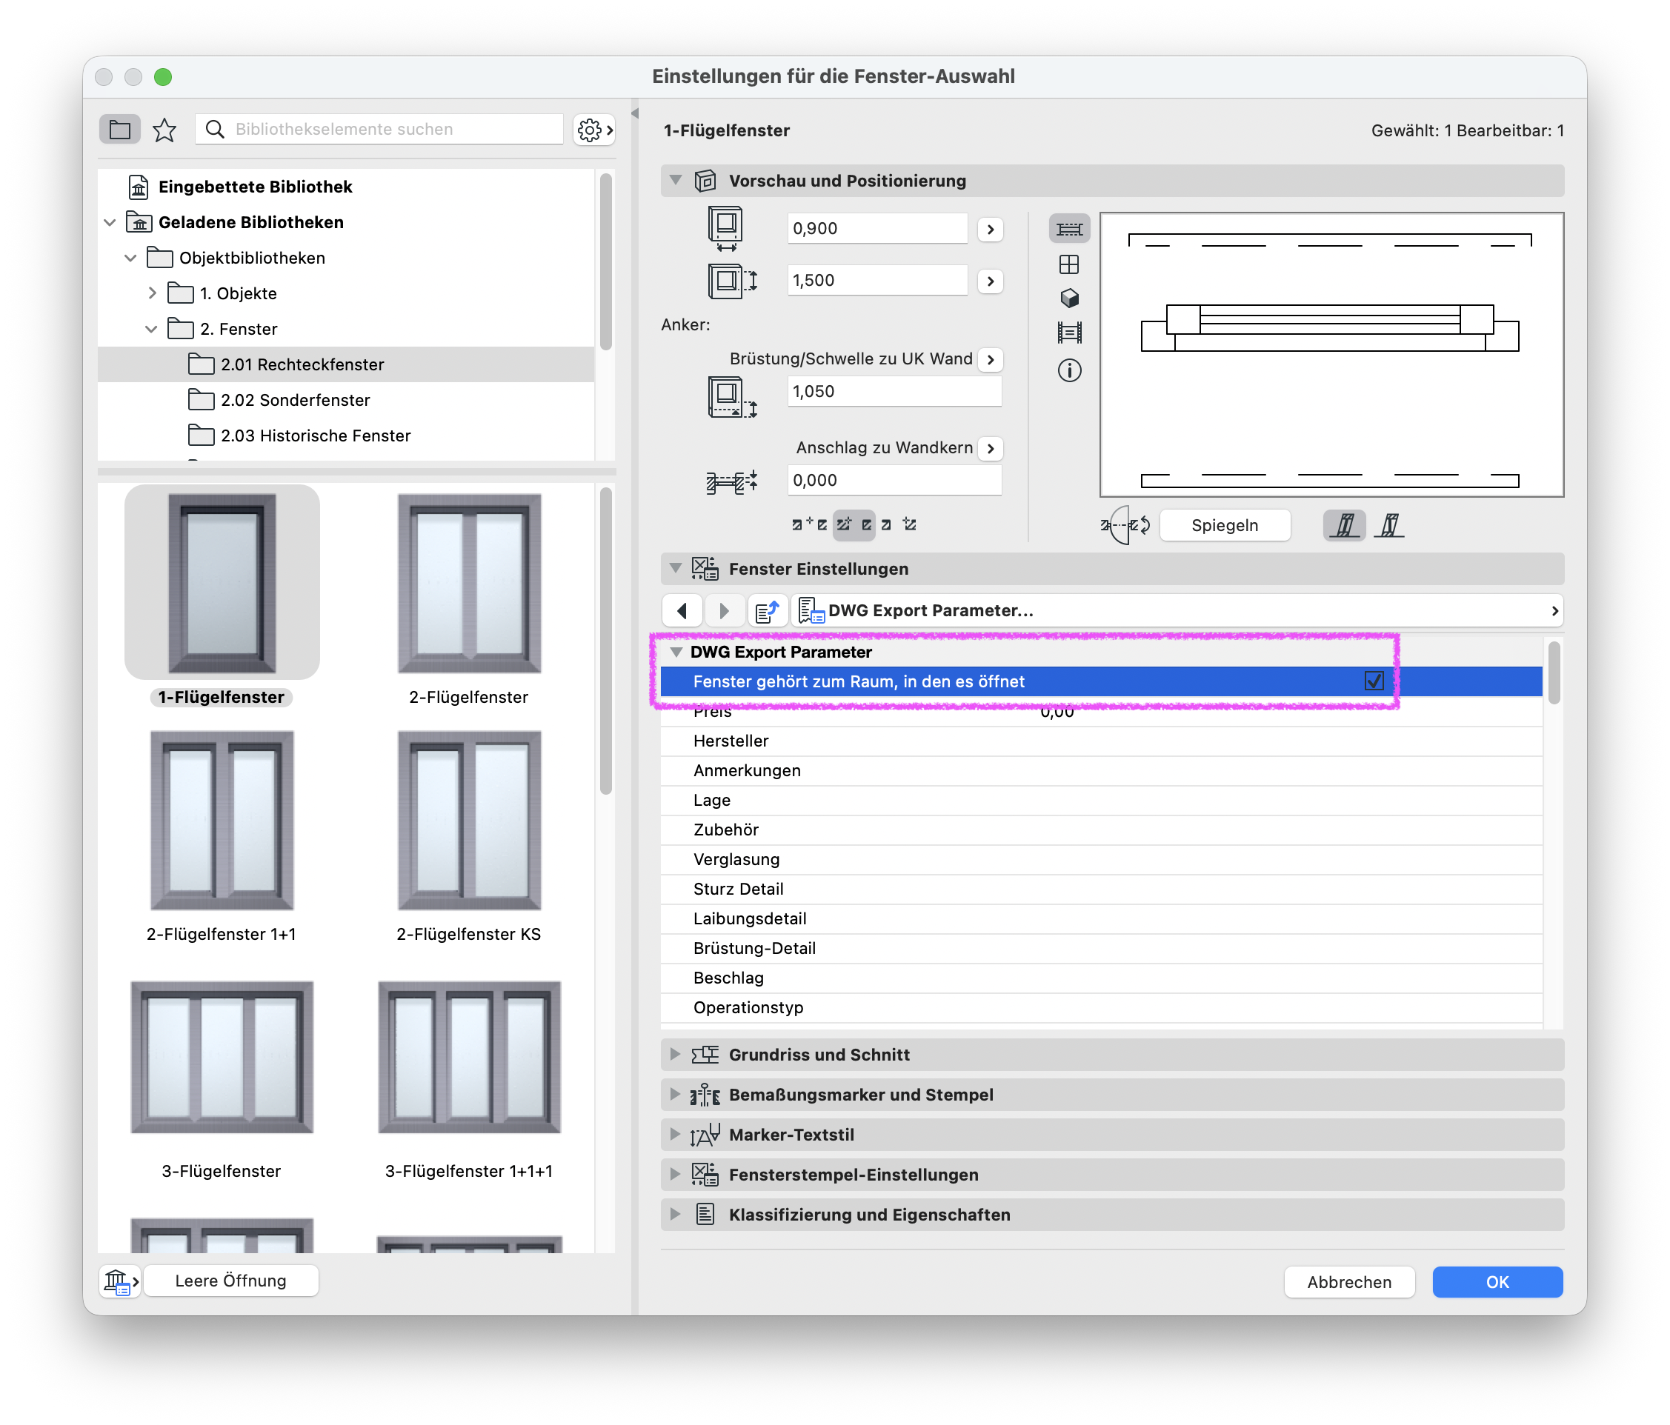The width and height of the screenshot is (1670, 1425).
Task: Choose the 1-Flügelfenster thumbnail
Action: pos(222,583)
